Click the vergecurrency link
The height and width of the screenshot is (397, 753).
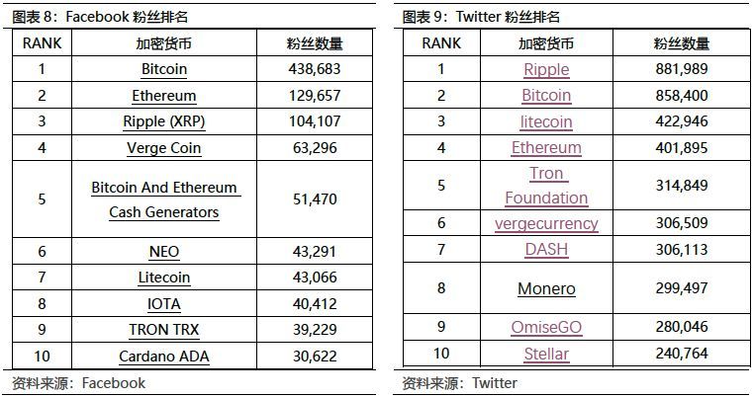click(x=546, y=223)
